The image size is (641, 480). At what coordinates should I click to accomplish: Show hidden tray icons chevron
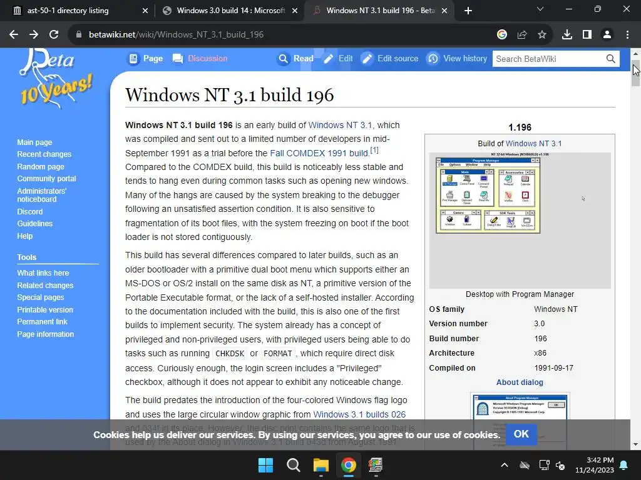click(505, 465)
